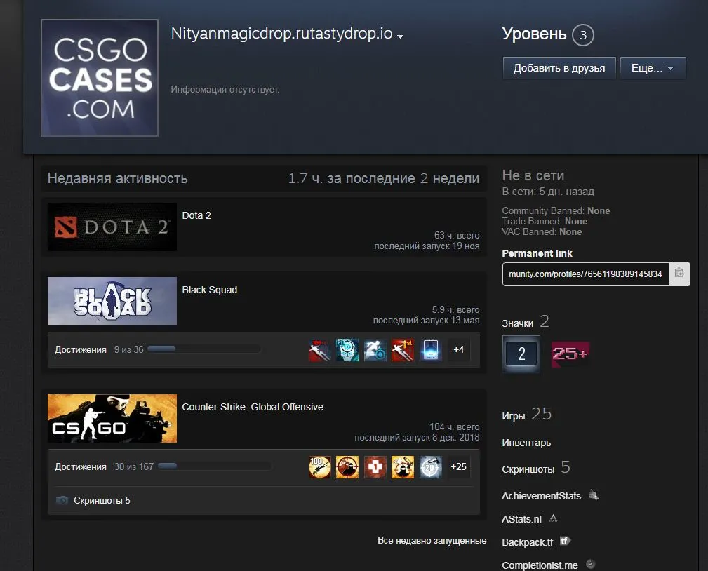
Task: Show the +4 more Black Squad achievements
Action: coord(458,350)
